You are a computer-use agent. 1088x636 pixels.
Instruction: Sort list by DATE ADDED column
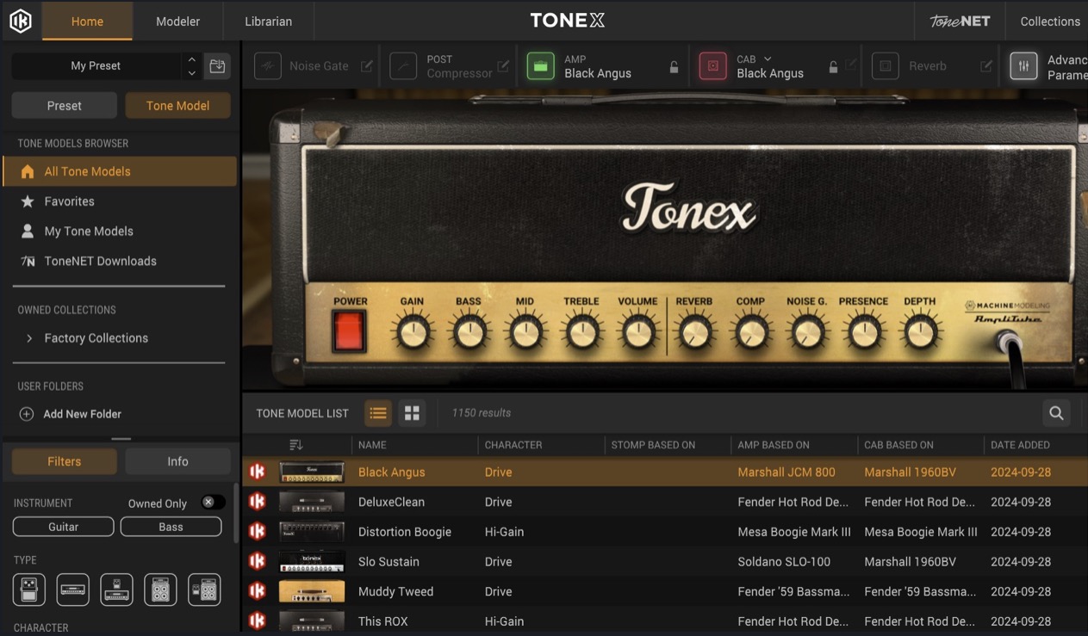point(1020,445)
